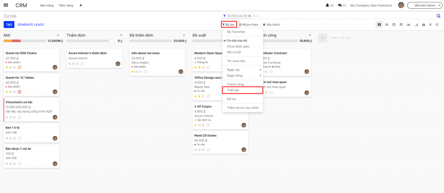Focus the search input field
The height and width of the screenshot is (193, 444).
coord(343,16)
